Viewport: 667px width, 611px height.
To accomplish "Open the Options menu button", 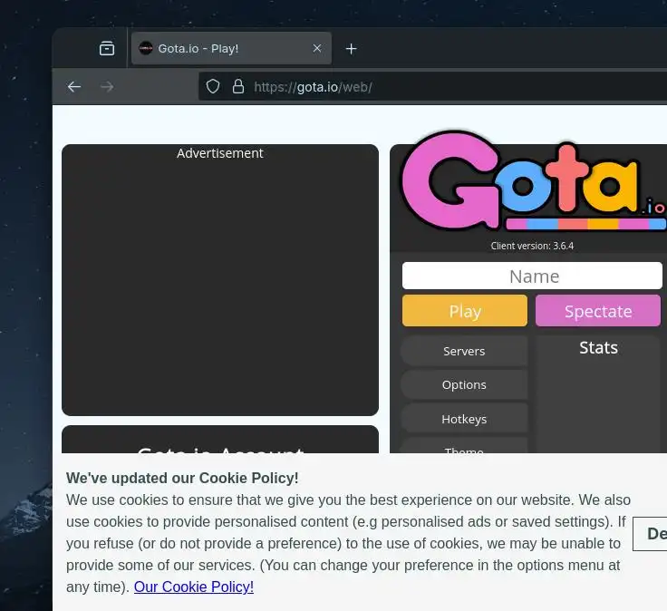I will [x=464, y=384].
